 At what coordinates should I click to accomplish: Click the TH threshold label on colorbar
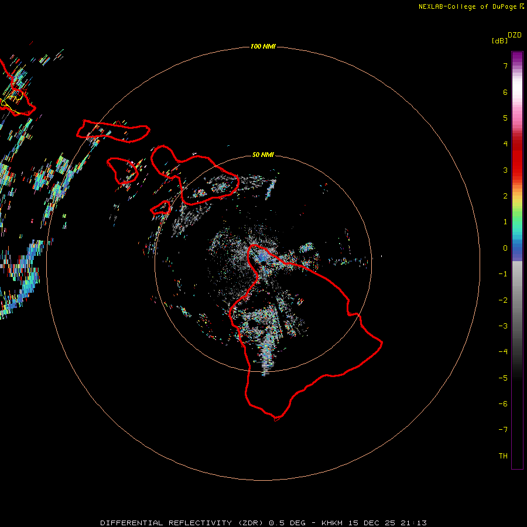(503, 456)
